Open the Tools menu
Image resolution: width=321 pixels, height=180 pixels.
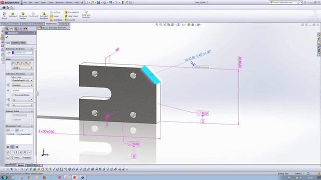[x=51, y=2]
